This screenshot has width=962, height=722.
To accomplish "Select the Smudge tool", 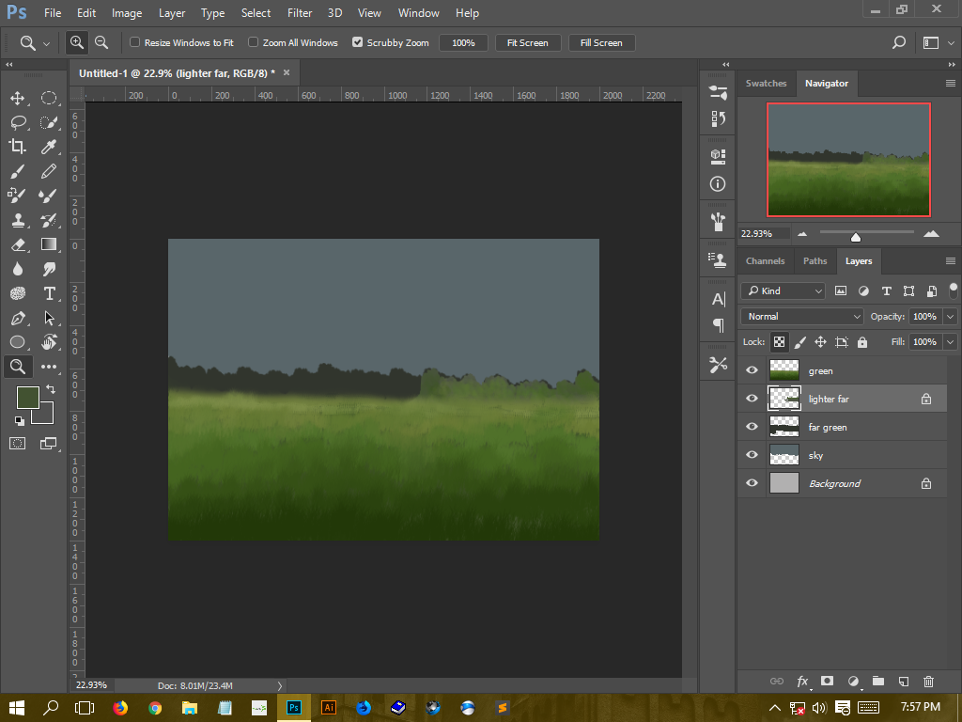I will pyautogui.click(x=49, y=269).
